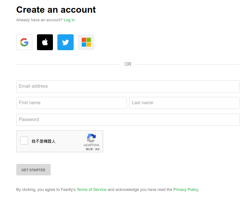The image size is (249, 203).
Task: Focus the Password field
Action: tap(128, 120)
